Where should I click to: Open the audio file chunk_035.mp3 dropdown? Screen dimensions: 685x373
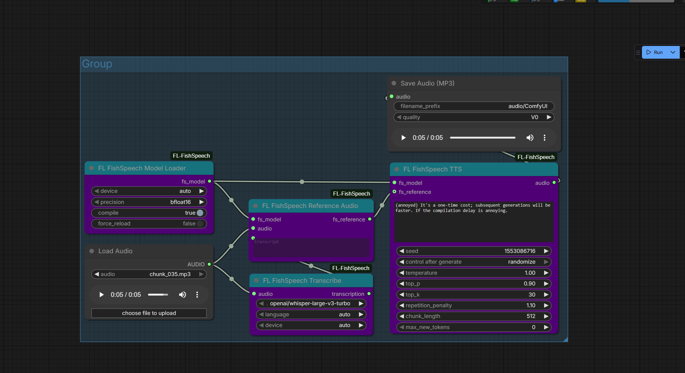click(149, 274)
